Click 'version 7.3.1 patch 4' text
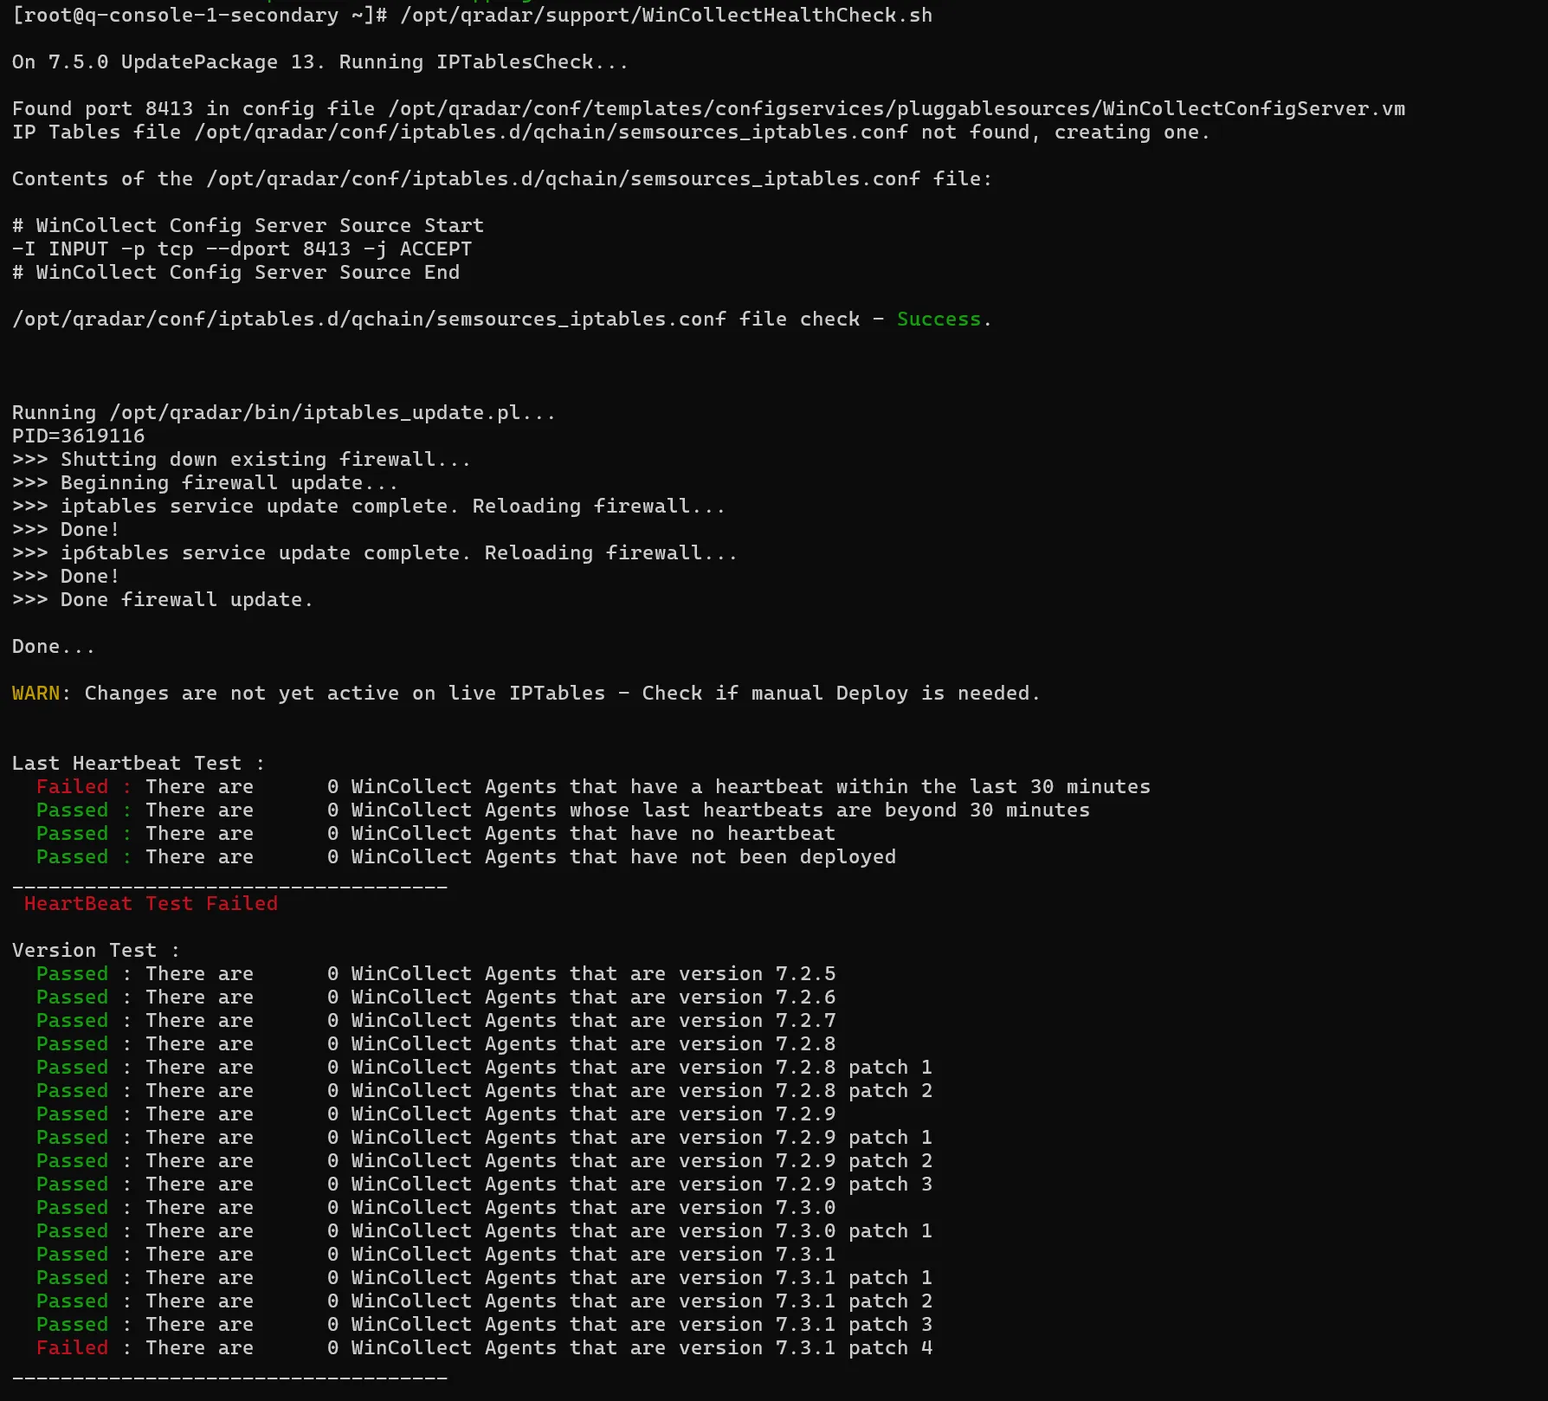This screenshot has height=1401, width=1548. (x=806, y=1348)
